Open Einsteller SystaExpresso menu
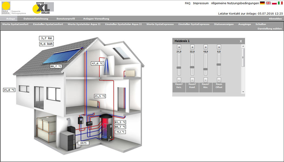The height and width of the screenshot is (162, 284). pos(194,24)
